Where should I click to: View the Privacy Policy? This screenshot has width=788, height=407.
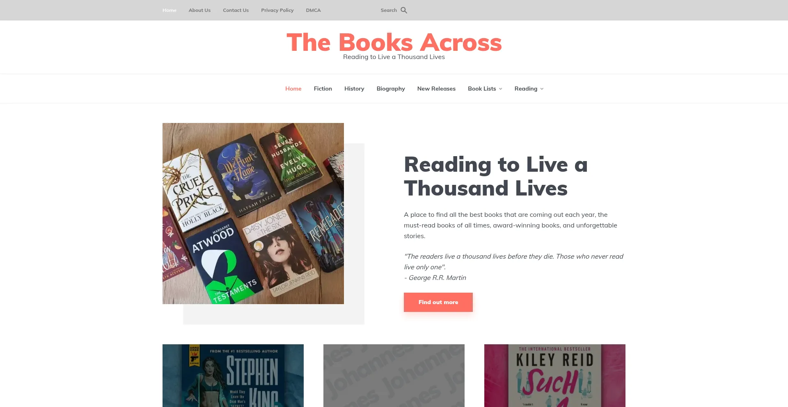pyautogui.click(x=277, y=10)
